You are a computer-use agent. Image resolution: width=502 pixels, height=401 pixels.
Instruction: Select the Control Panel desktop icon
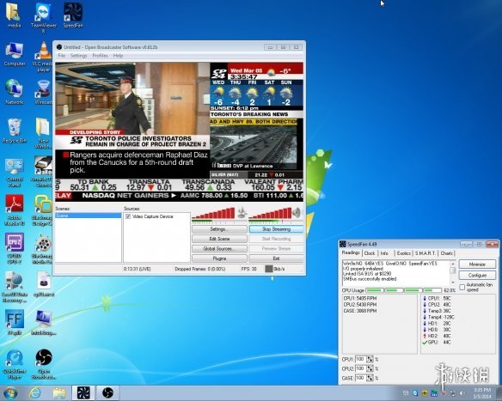point(15,173)
